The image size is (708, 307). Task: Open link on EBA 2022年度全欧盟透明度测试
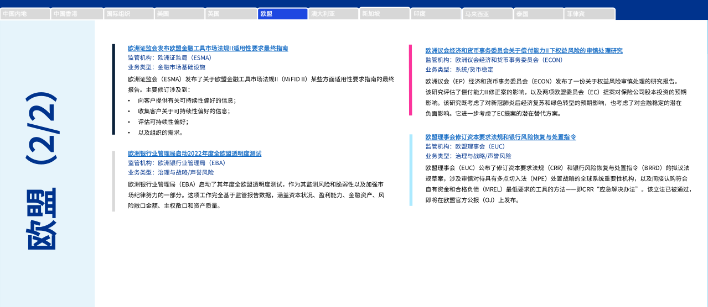point(194,153)
